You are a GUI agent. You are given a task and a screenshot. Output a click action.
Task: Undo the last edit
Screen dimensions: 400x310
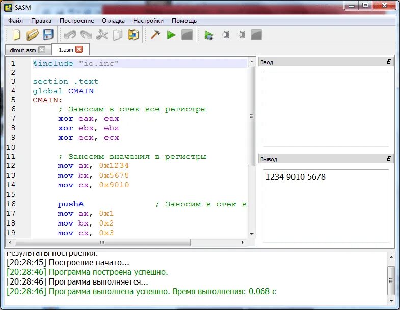(70, 35)
